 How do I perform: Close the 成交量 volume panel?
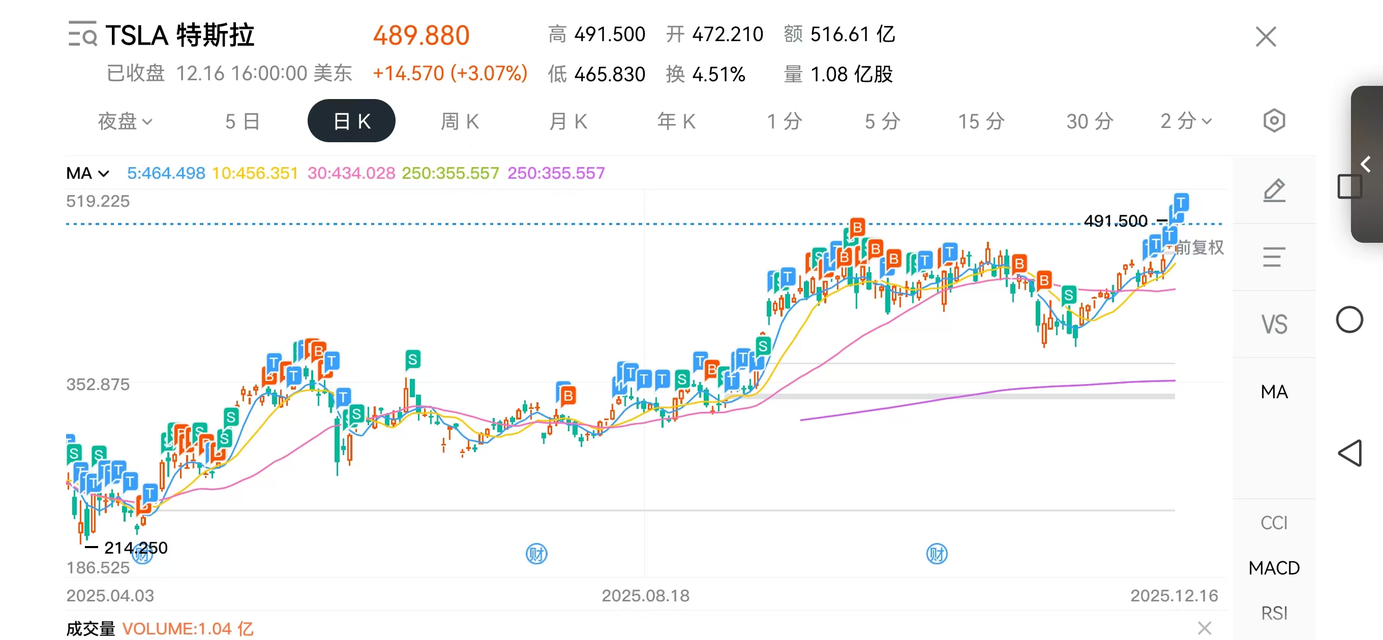click(x=1204, y=628)
